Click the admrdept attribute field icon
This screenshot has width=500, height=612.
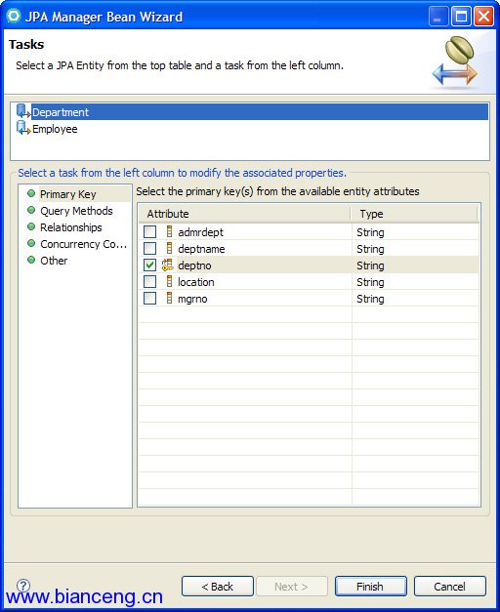pos(169,232)
